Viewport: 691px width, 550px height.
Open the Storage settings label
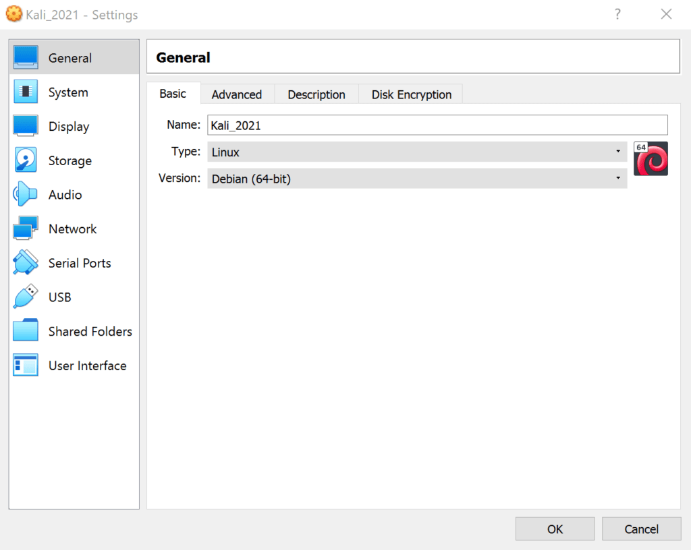(x=70, y=160)
